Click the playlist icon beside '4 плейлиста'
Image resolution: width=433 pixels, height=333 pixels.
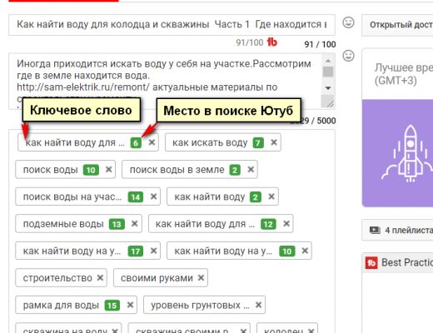pyautogui.click(x=375, y=230)
